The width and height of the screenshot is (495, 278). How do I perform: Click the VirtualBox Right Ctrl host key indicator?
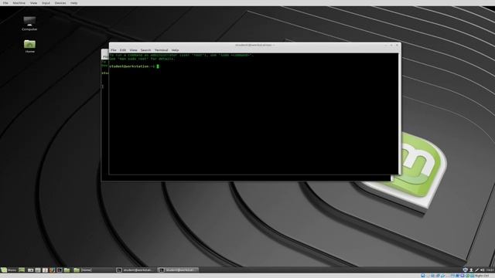tap(482, 276)
